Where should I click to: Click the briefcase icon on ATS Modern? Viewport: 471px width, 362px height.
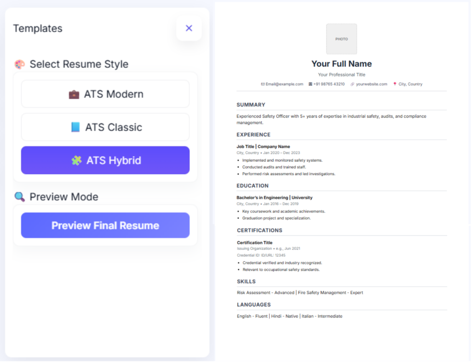(x=74, y=94)
